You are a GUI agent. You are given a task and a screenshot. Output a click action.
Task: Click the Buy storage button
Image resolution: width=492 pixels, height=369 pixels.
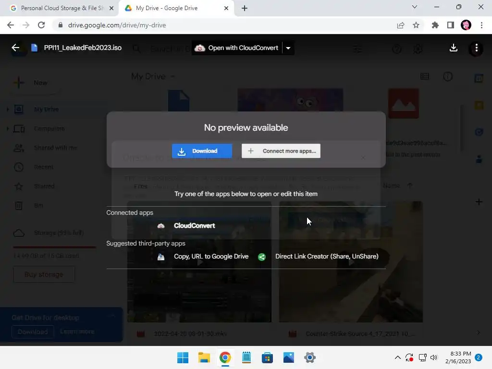(x=44, y=274)
